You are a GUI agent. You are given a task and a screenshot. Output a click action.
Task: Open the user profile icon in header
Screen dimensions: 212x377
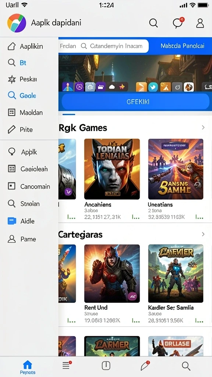(200, 23)
